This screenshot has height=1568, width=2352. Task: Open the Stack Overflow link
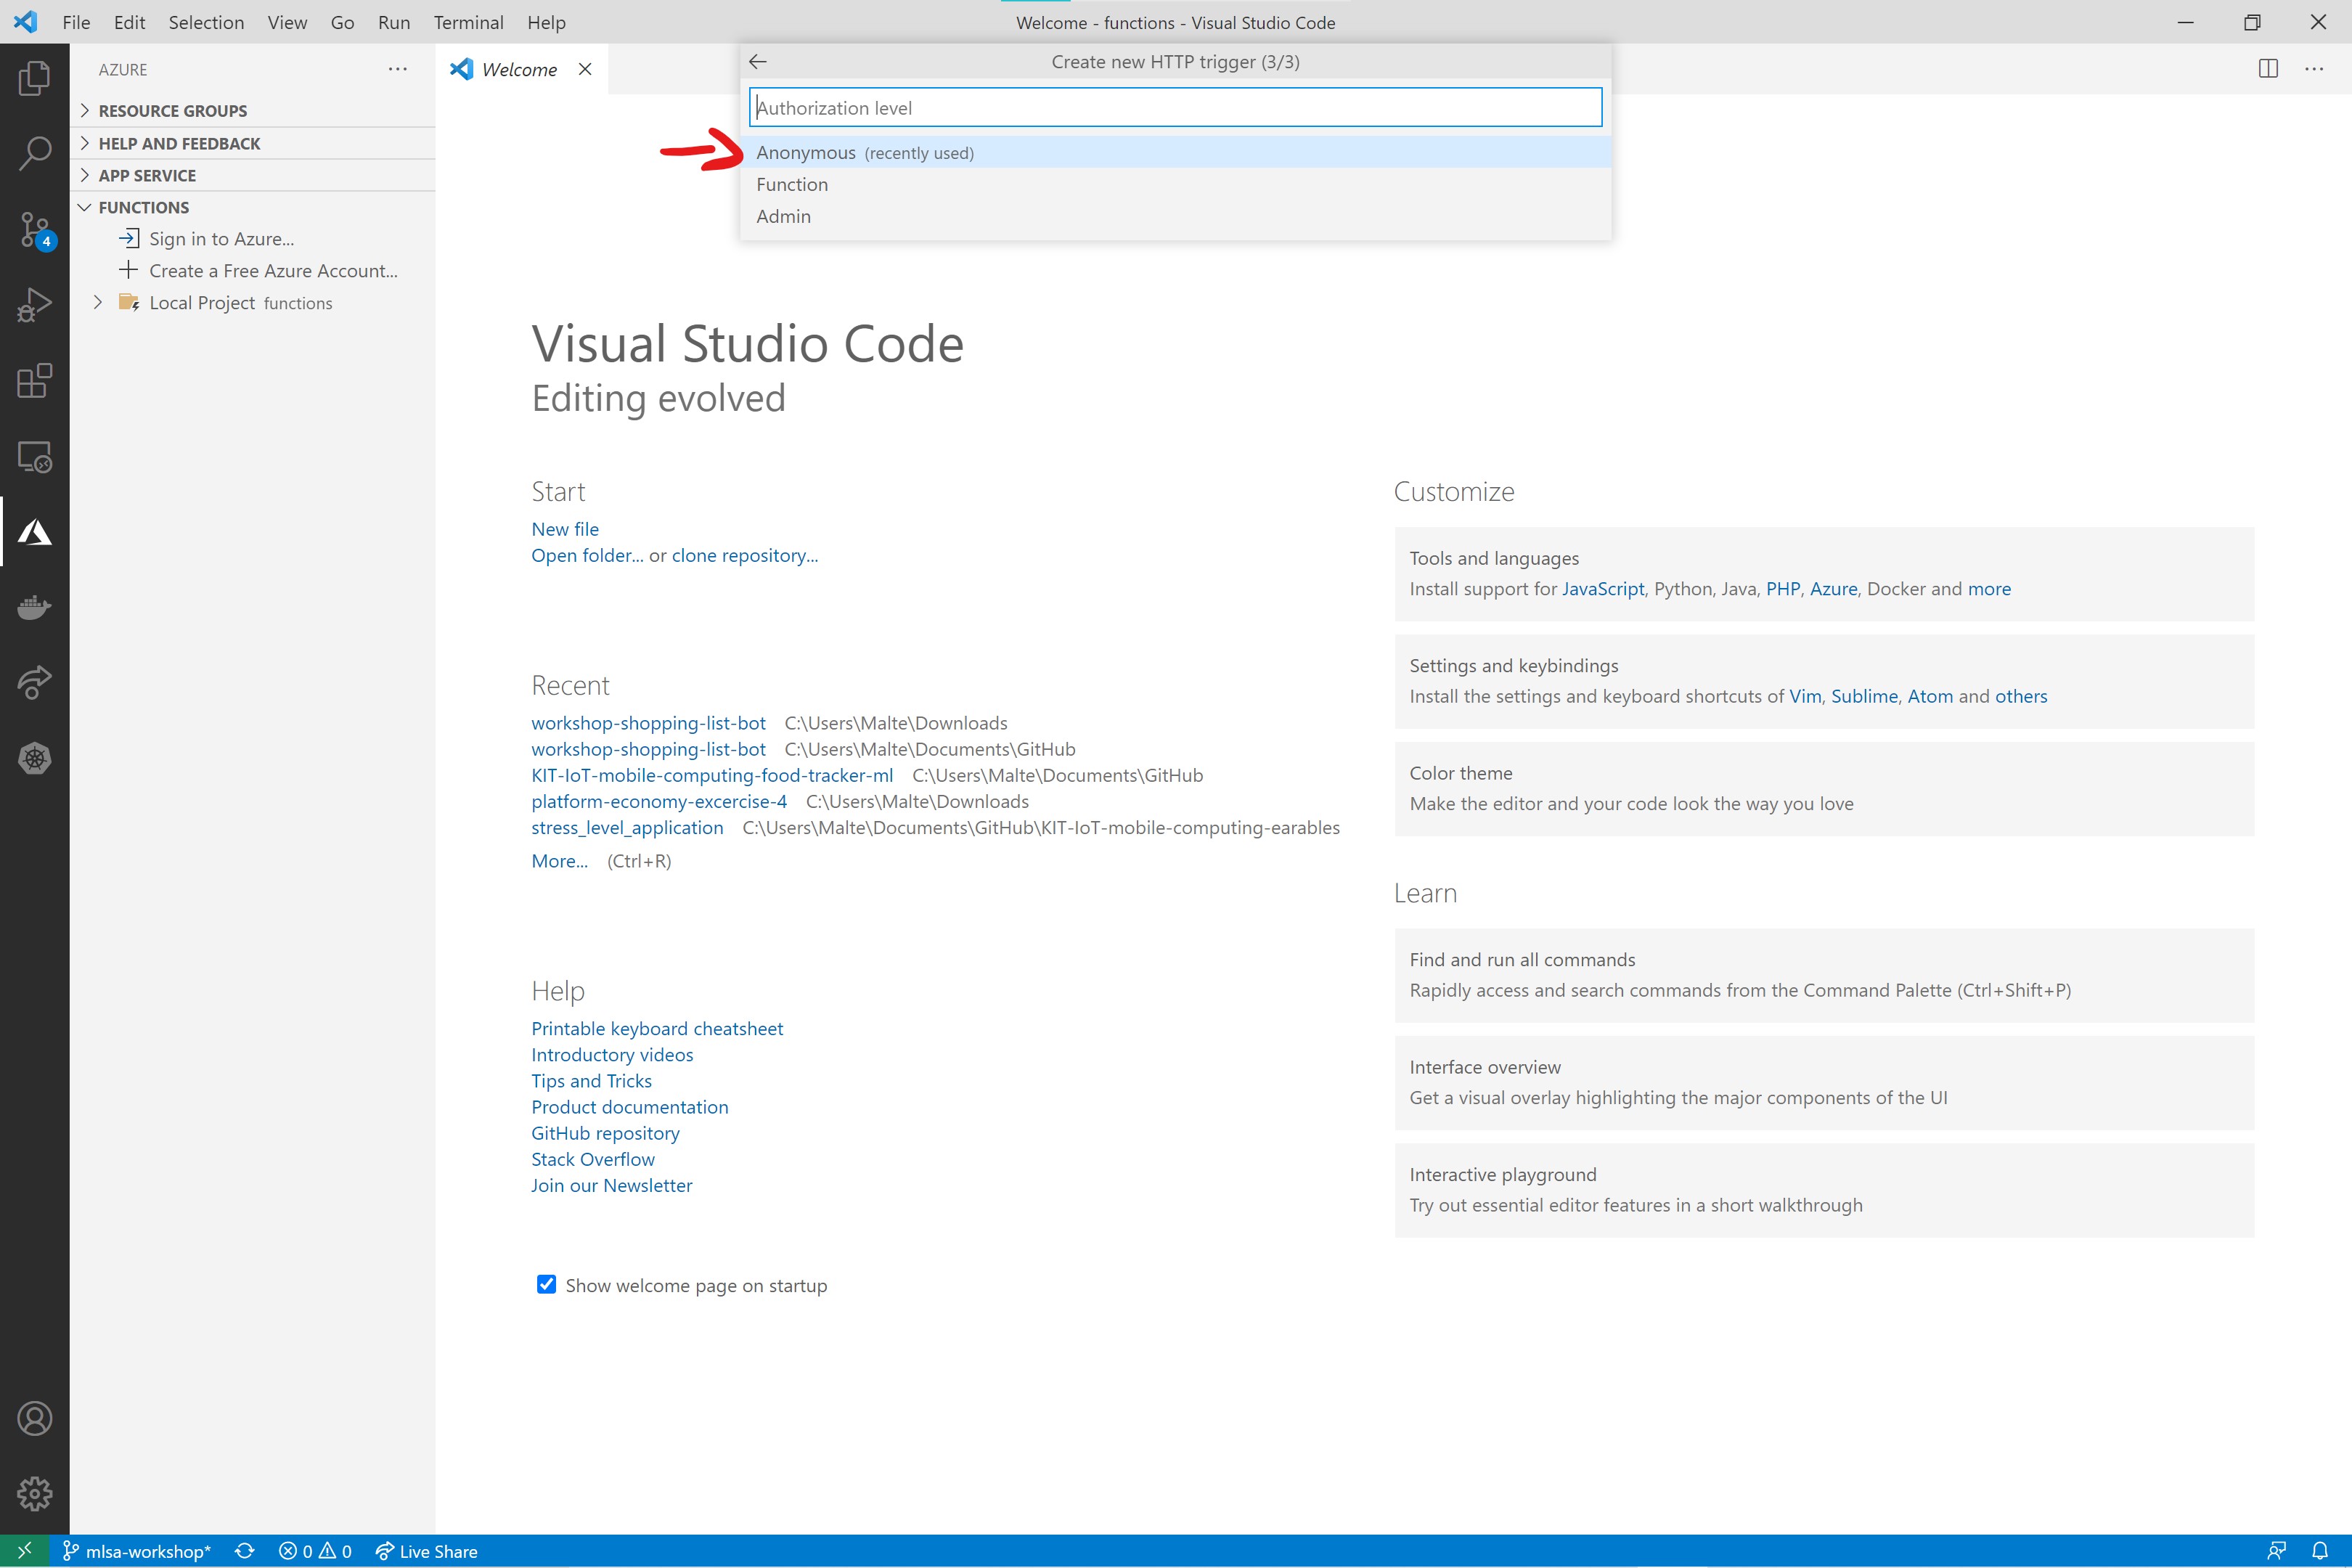[x=593, y=1159]
